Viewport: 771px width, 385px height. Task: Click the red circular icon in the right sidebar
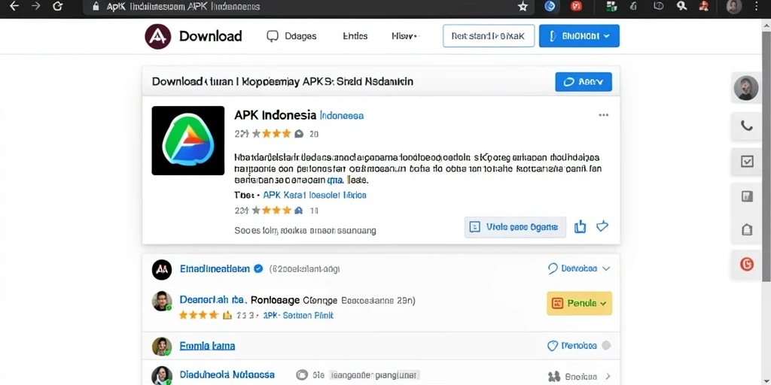[x=746, y=265]
